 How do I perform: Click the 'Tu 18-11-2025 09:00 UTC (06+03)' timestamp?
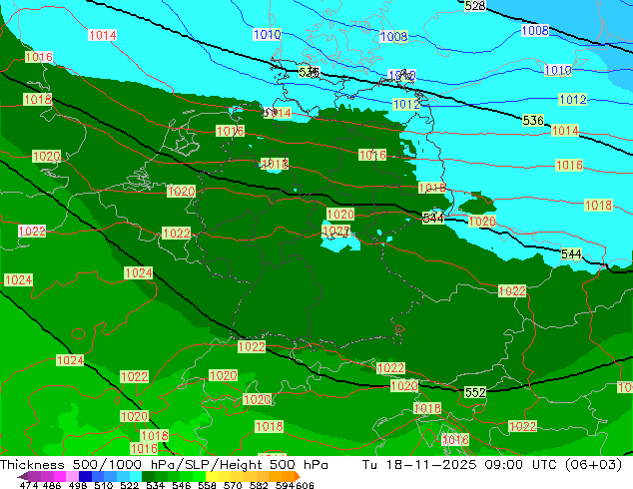(492, 464)
